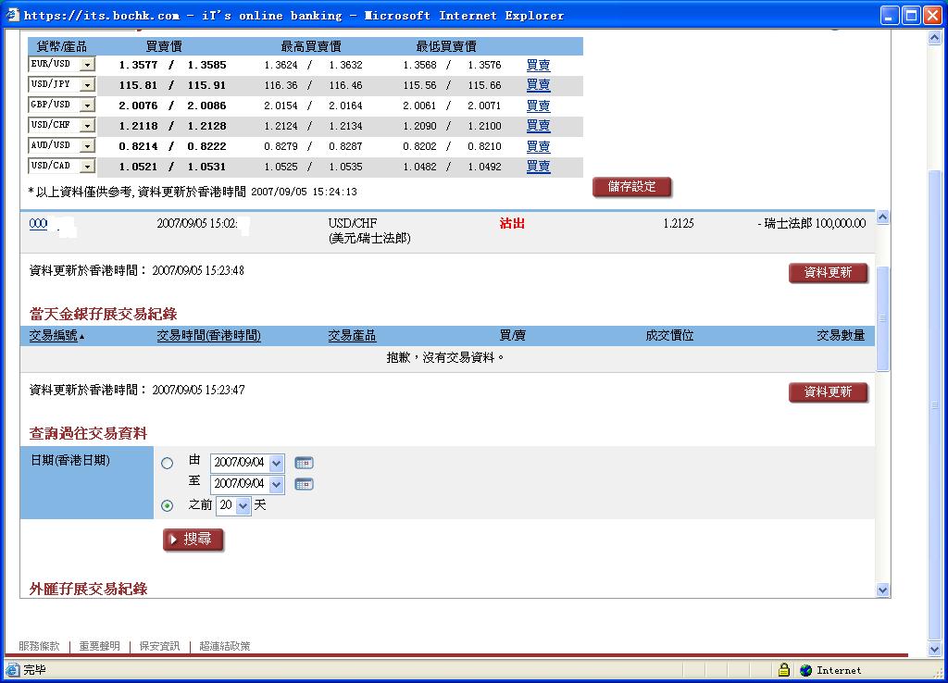948x683 pixels.
Task: Click the Internet zone globe icon
Action: tap(805, 670)
